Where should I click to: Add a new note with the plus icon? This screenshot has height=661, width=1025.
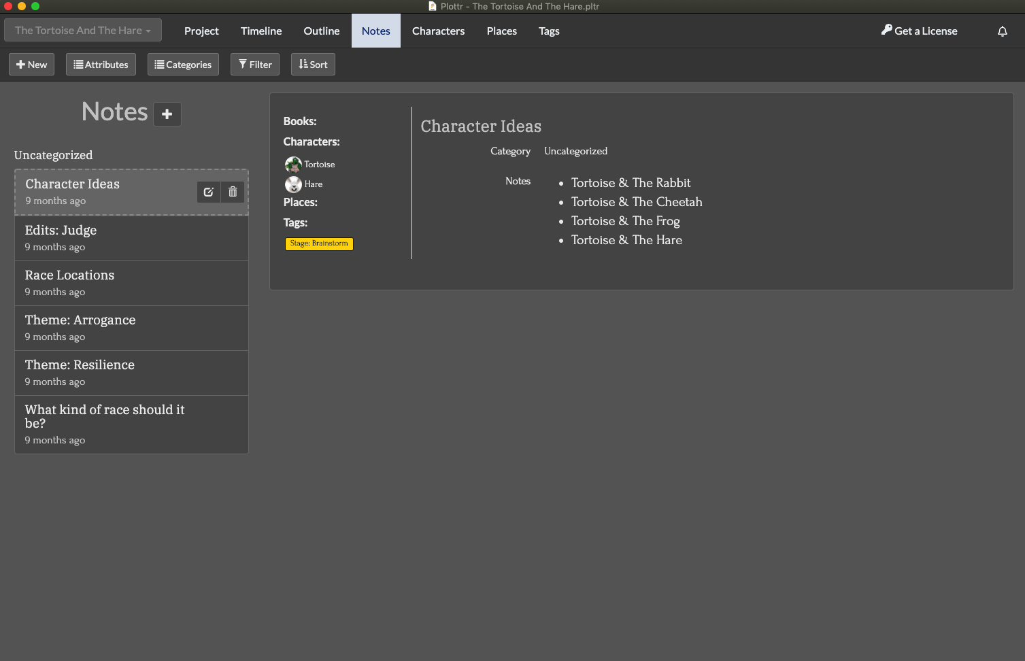pos(167,114)
